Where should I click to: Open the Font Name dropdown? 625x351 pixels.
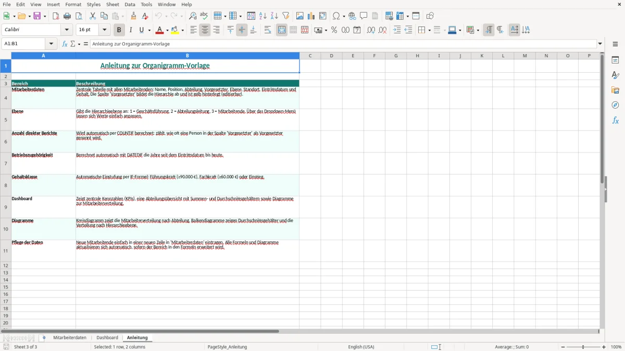pyautogui.click(x=67, y=30)
